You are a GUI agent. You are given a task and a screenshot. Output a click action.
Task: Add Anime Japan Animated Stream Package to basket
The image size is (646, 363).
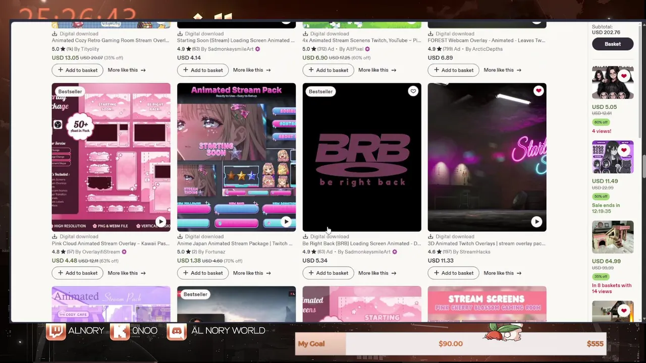(x=203, y=273)
